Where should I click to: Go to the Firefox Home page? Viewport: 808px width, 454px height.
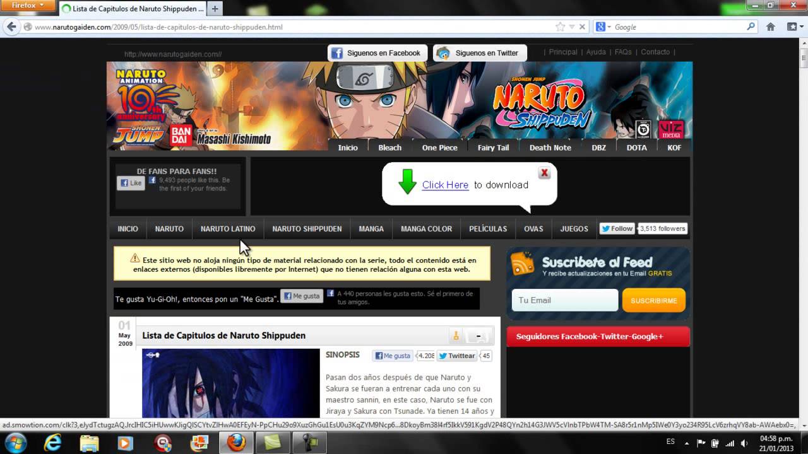[770, 26]
